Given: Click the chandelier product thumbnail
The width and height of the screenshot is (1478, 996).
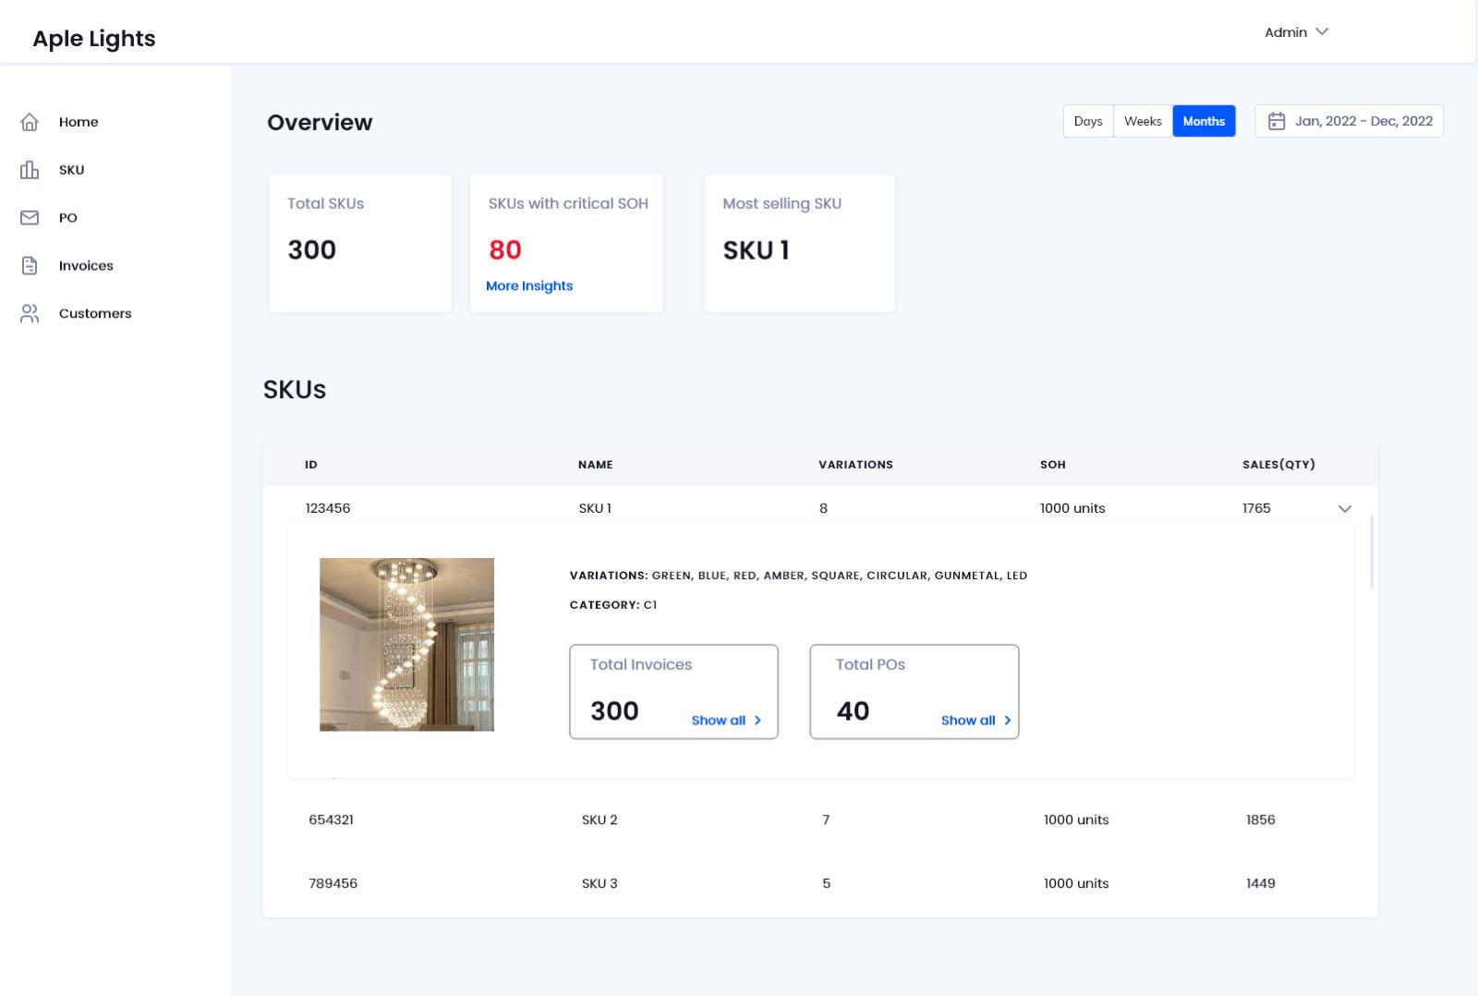Looking at the screenshot, I should coord(406,644).
